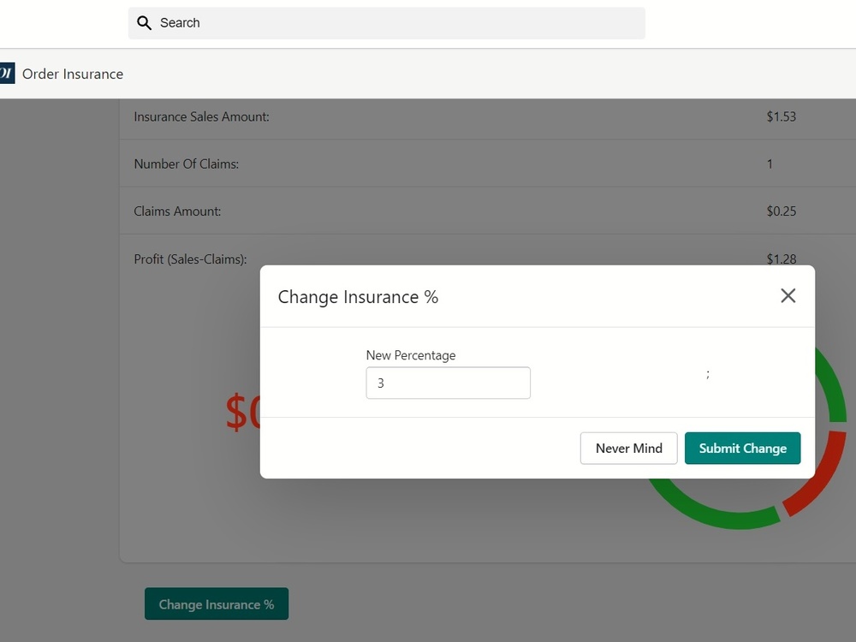
Task: Click the Never Mind button
Action: (x=628, y=449)
